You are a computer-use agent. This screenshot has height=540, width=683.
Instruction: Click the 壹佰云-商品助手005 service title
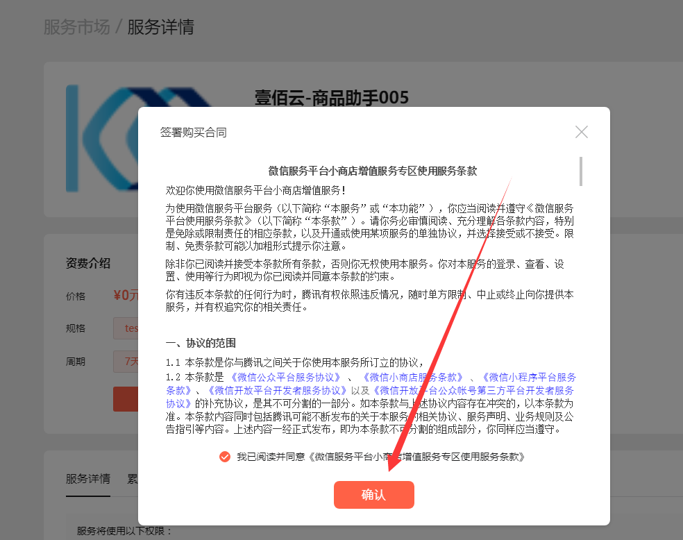tap(332, 97)
